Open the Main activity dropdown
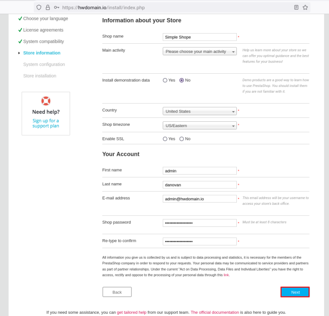Viewport: 329px width, 316px height. [199, 52]
